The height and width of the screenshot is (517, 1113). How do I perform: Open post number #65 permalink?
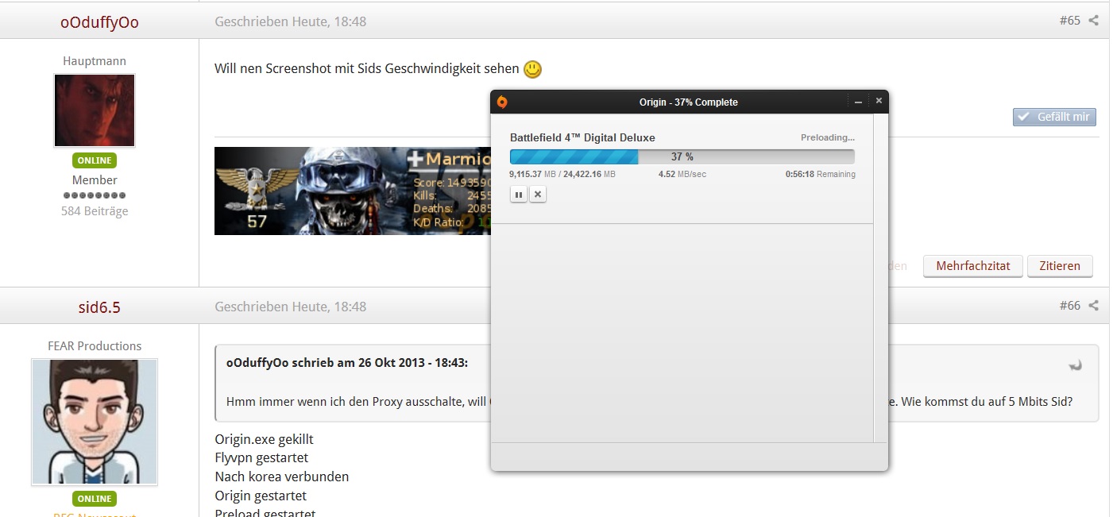click(1069, 21)
